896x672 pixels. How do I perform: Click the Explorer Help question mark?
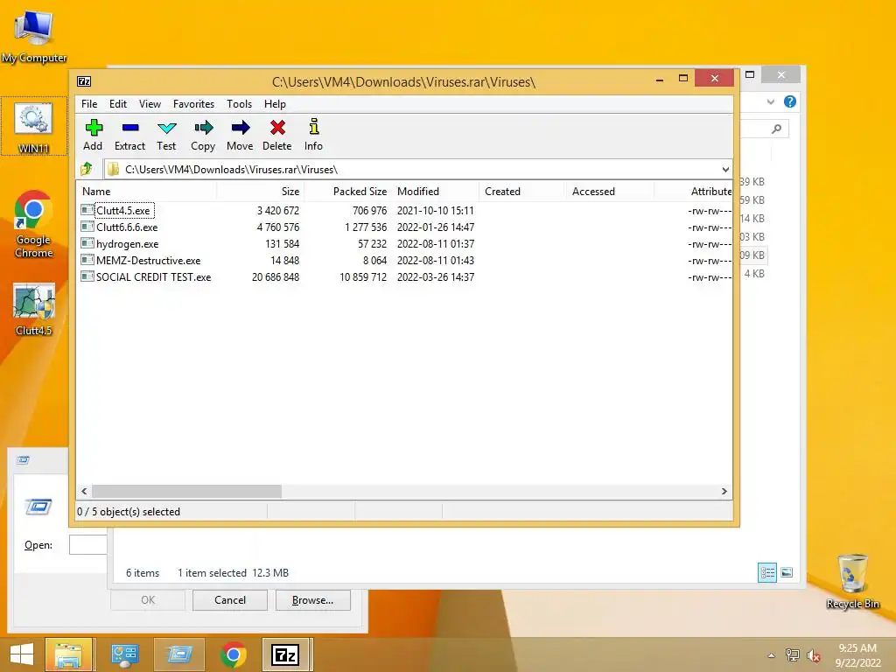point(790,101)
